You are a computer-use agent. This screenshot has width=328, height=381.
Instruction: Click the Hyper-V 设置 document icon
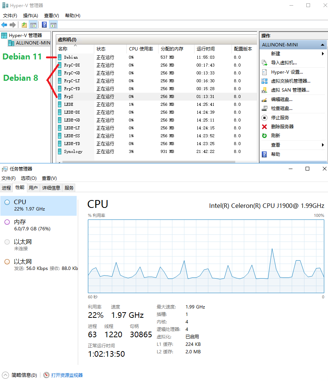[x=264, y=72]
